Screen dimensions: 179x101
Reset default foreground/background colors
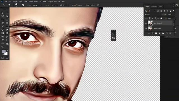tap(3, 55)
